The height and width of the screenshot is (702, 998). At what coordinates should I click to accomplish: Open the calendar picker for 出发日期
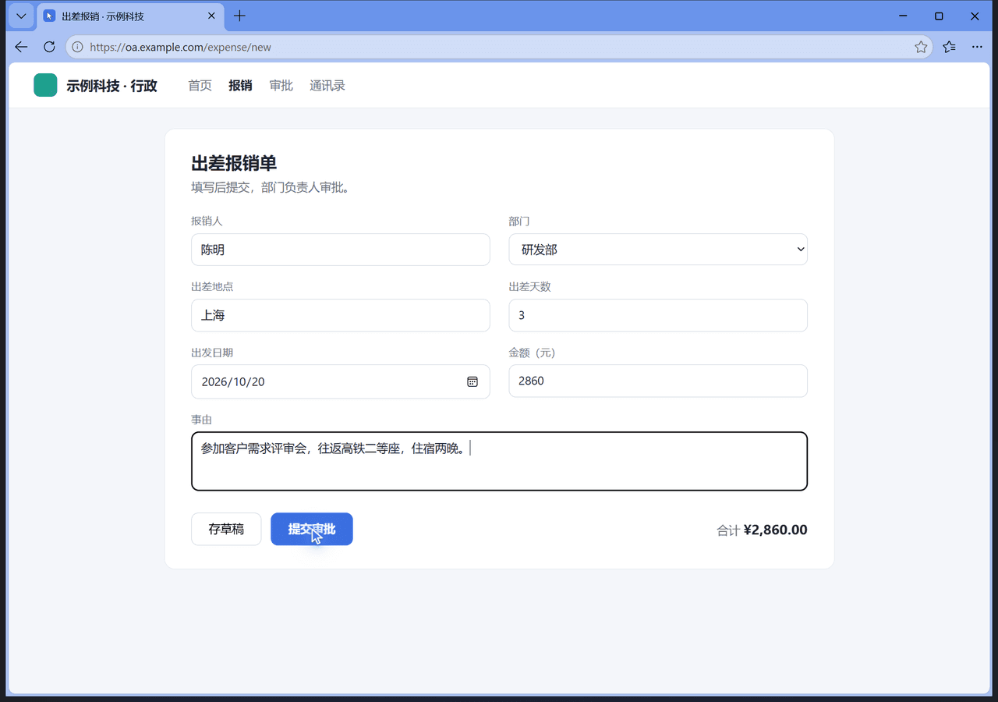[472, 381]
